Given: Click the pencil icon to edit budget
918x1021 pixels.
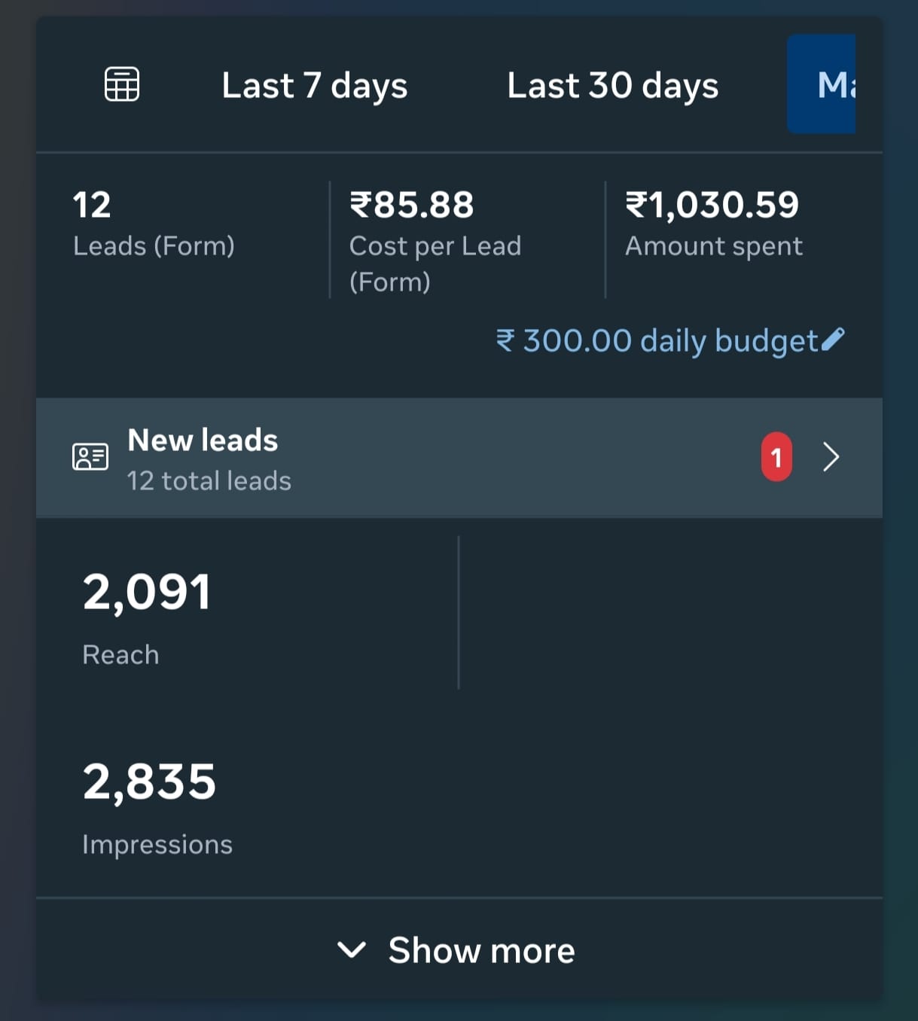Looking at the screenshot, I should click(833, 340).
